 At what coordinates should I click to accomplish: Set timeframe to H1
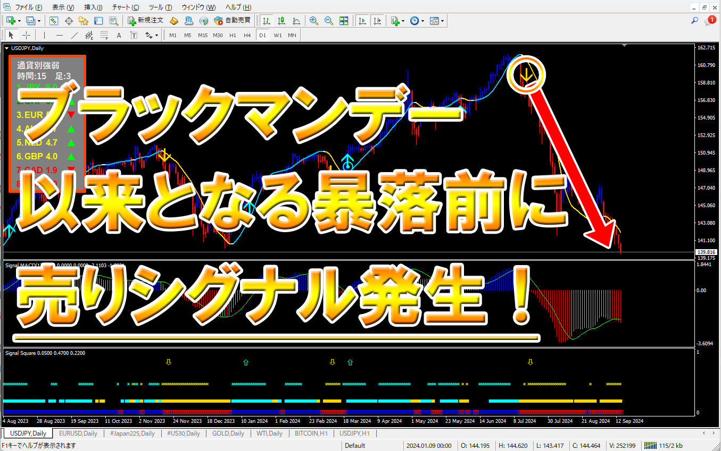click(233, 36)
